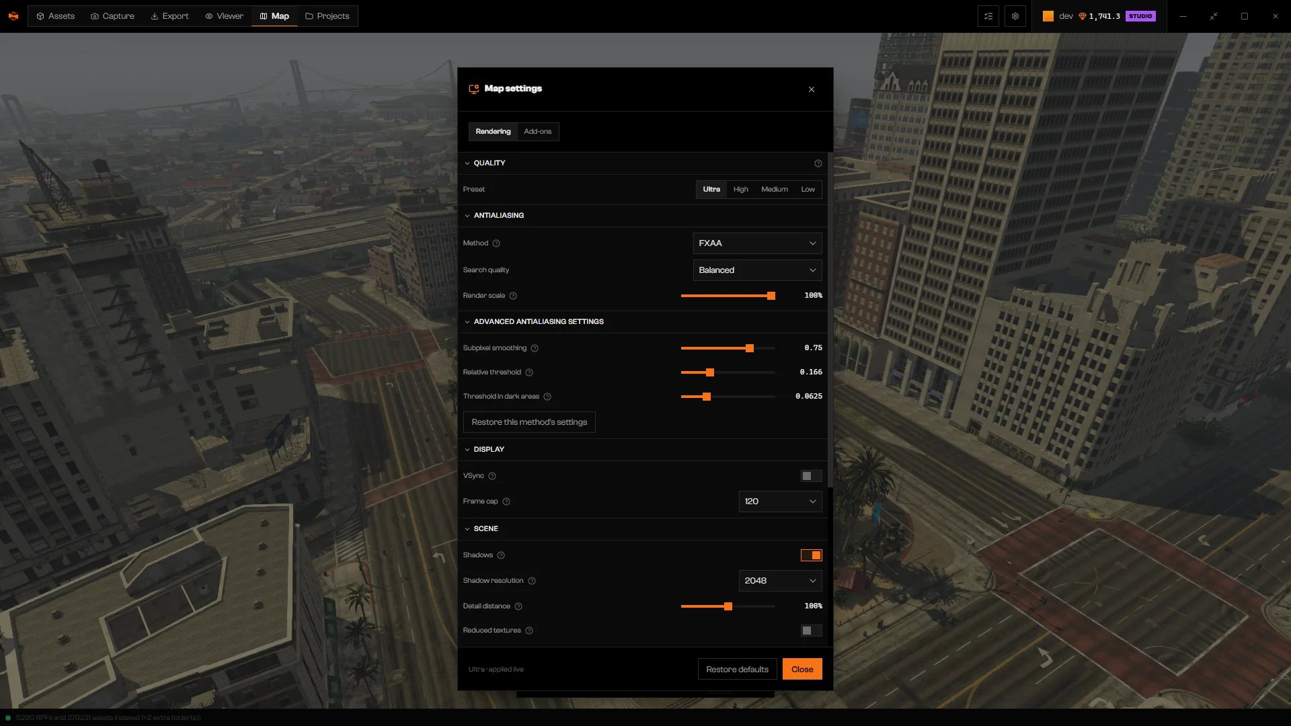
Task: Open the Assets menu tab
Action: (x=55, y=16)
